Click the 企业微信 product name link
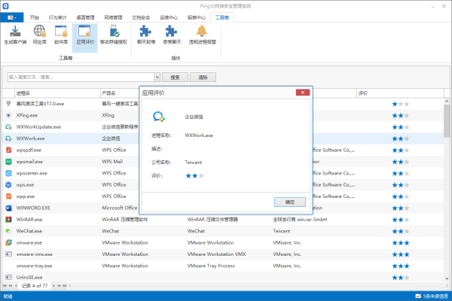 [111, 138]
